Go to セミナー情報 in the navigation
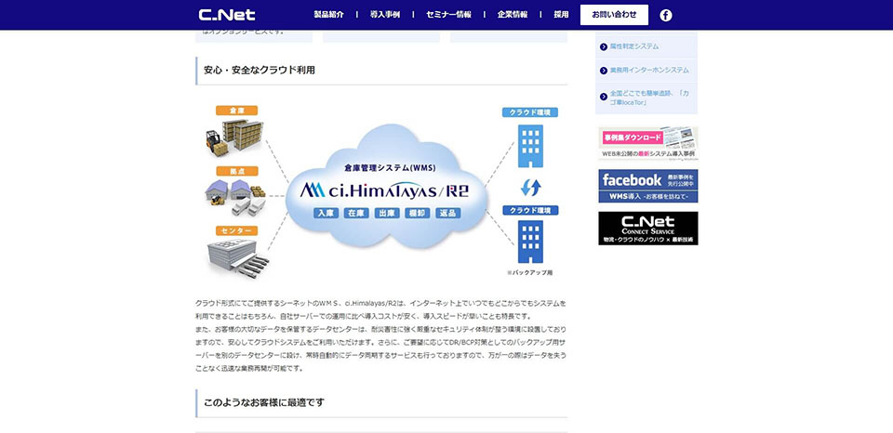The image size is (893, 433). pyautogui.click(x=448, y=15)
